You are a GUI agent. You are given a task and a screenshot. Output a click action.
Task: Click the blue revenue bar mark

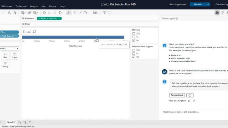[x=73, y=37]
